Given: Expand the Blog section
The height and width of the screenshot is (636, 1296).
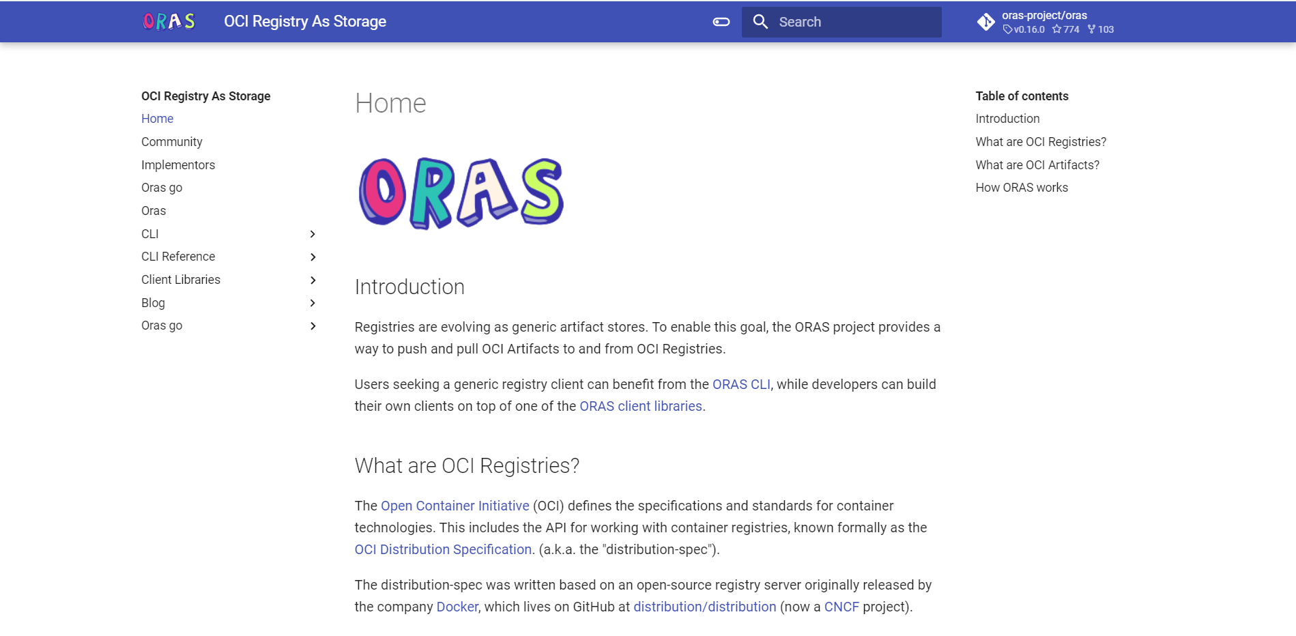Looking at the screenshot, I should click(x=313, y=303).
